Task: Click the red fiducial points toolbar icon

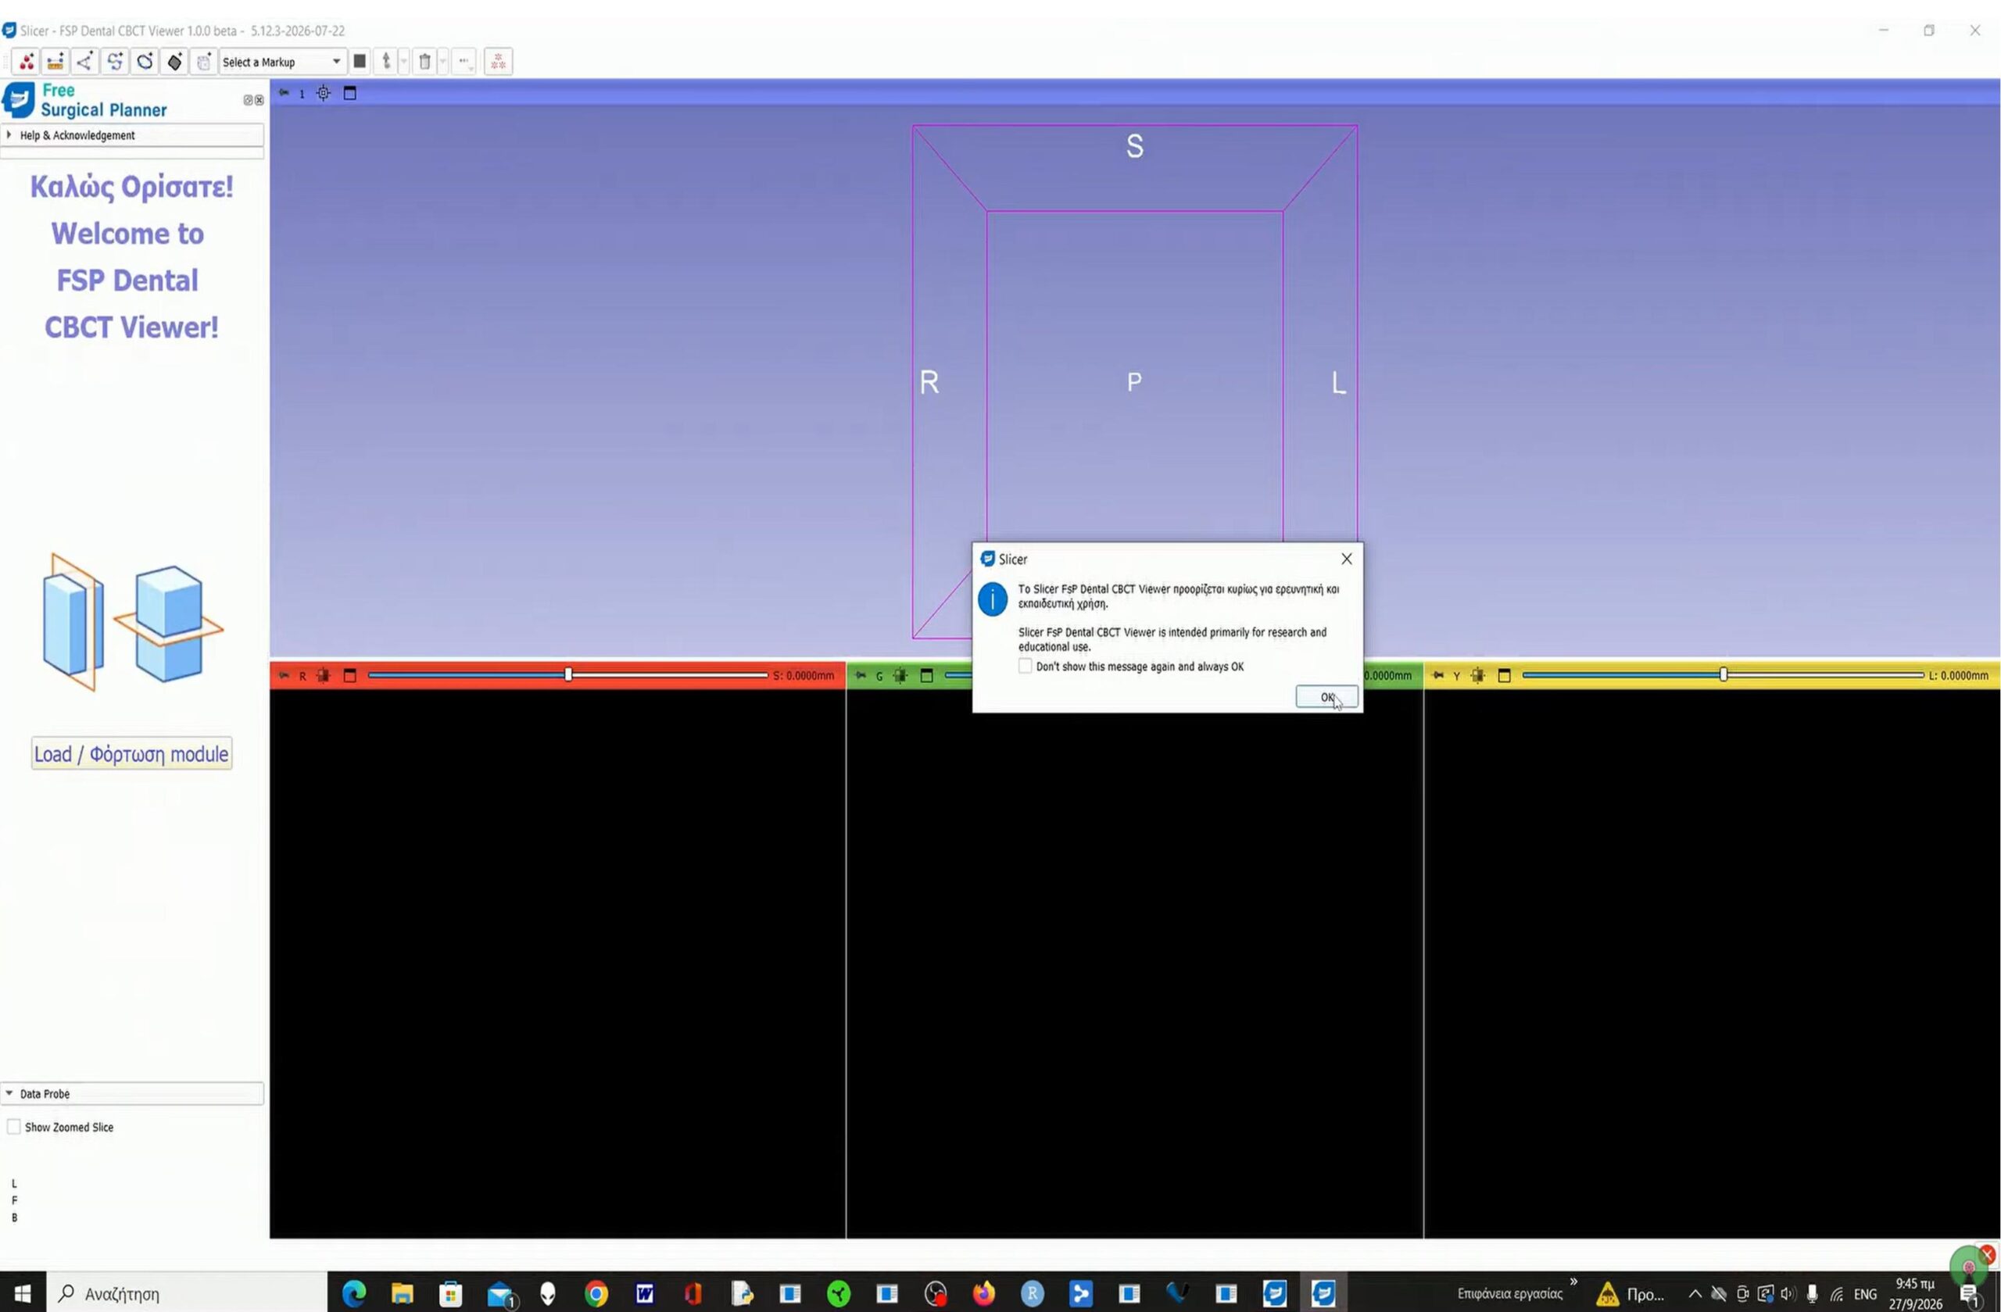Action: 499,62
